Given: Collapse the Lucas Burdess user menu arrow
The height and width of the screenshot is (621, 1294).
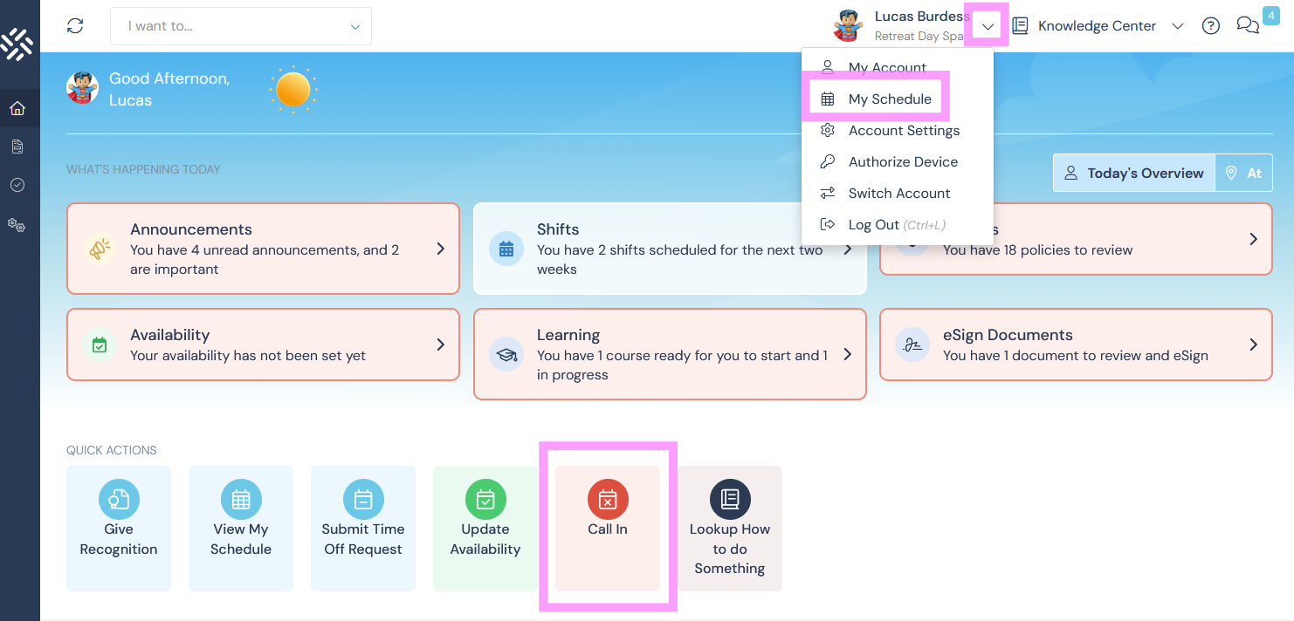Looking at the screenshot, I should click(988, 26).
